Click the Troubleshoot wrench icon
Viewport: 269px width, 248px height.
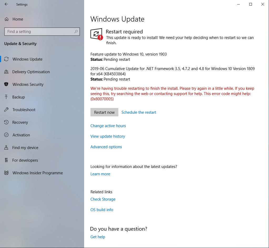click(6, 110)
